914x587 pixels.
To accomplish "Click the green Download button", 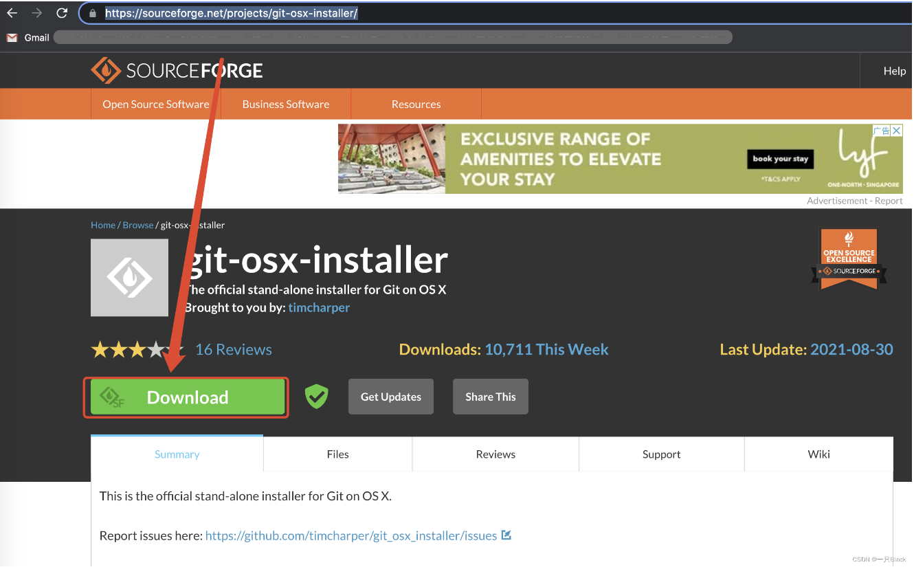I will tap(188, 397).
